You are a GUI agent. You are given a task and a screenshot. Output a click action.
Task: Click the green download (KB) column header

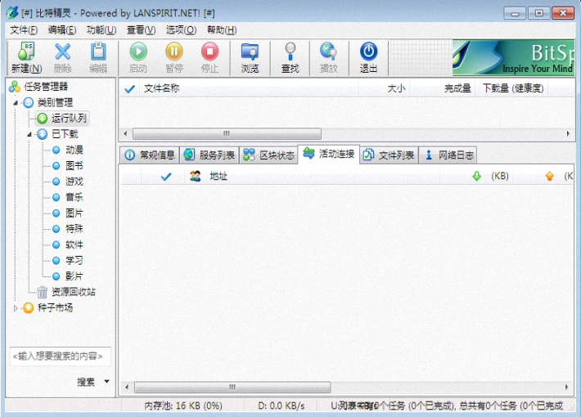(476, 177)
